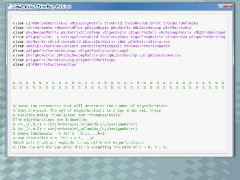Click the comment 'where thetaBasis = n for n'
This screenshot has width=240, height=180.
[59, 133]
